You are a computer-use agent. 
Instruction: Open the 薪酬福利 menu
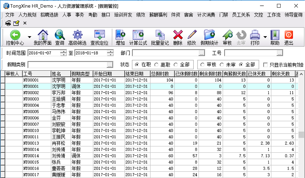[158, 15]
